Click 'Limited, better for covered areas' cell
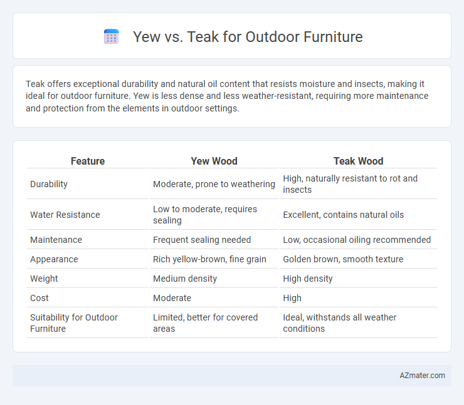Screen dimensions: 464x405 point(214,323)
